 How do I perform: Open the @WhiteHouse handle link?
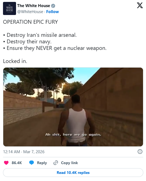click(x=30, y=12)
